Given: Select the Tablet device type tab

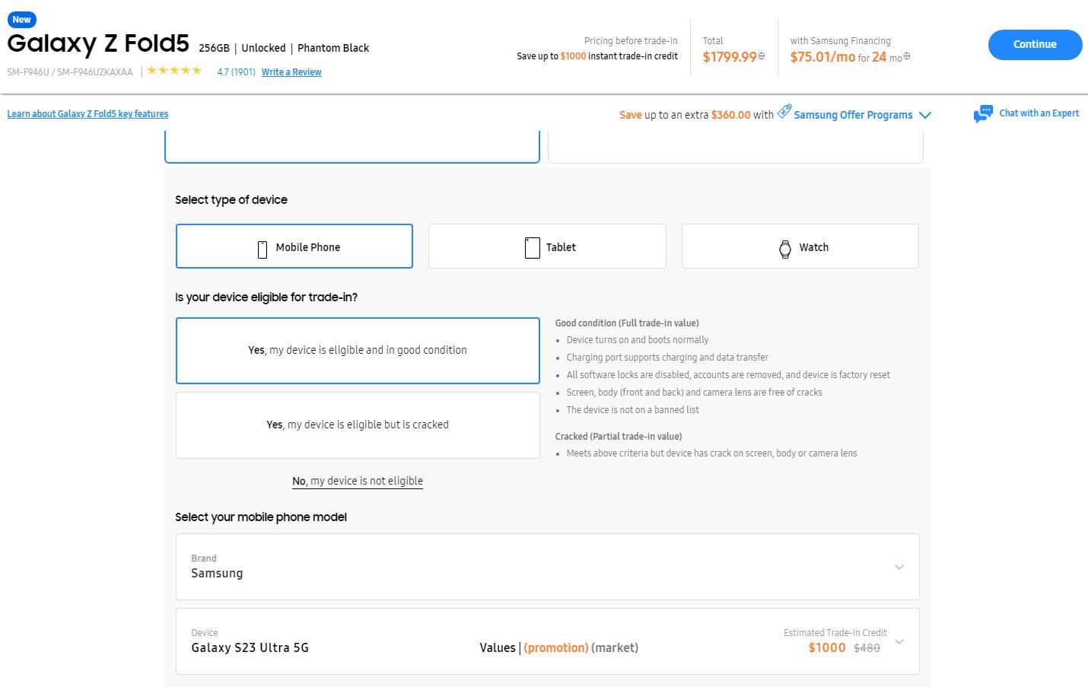Looking at the screenshot, I should click(x=547, y=246).
